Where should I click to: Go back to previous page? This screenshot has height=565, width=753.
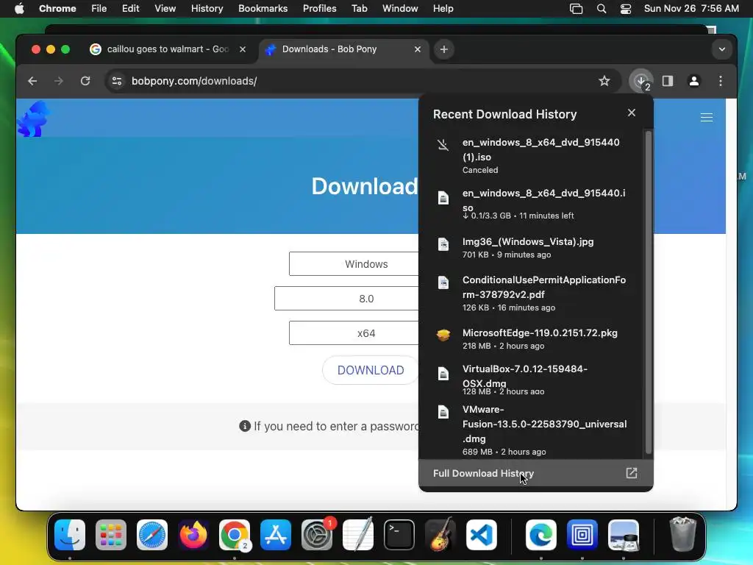tap(32, 81)
